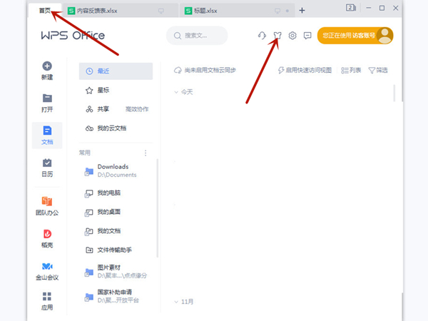Open the settings gear icon
Screen dimensions: 428x321
[292, 35]
